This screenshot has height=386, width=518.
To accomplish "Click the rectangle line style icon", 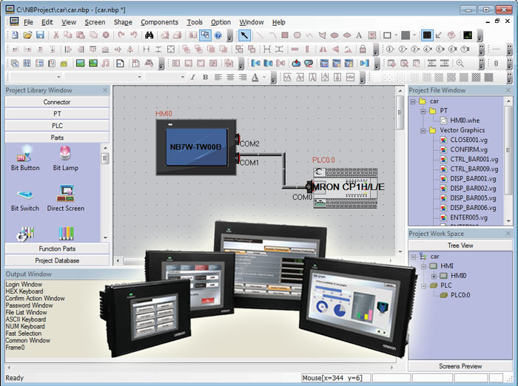I will [x=387, y=35].
